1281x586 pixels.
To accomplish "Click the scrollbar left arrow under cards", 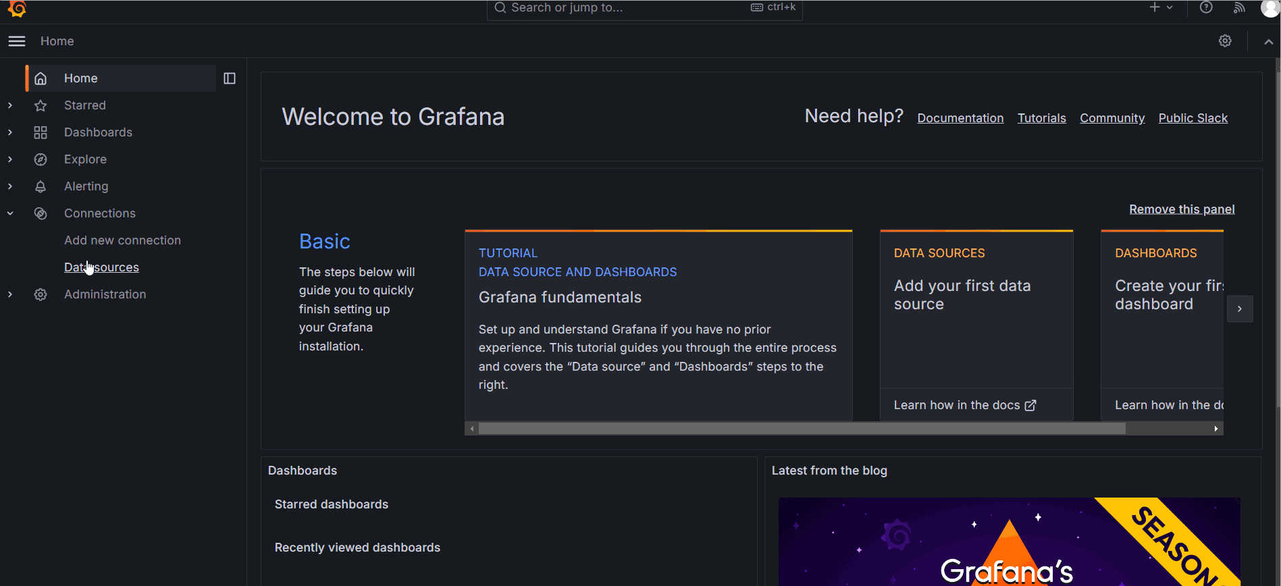I will [472, 429].
